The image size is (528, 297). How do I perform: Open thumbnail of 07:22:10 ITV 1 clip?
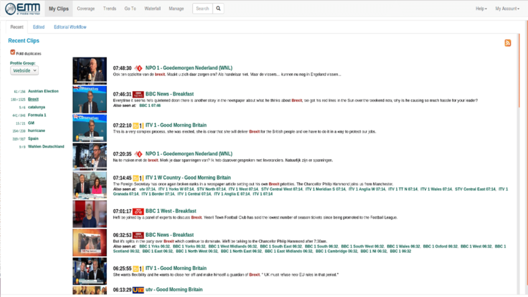[90, 128]
